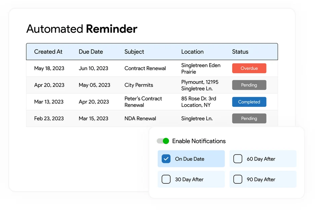Click the Enable Notifications label
Screen dimensions: 323x215
pos(199,141)
